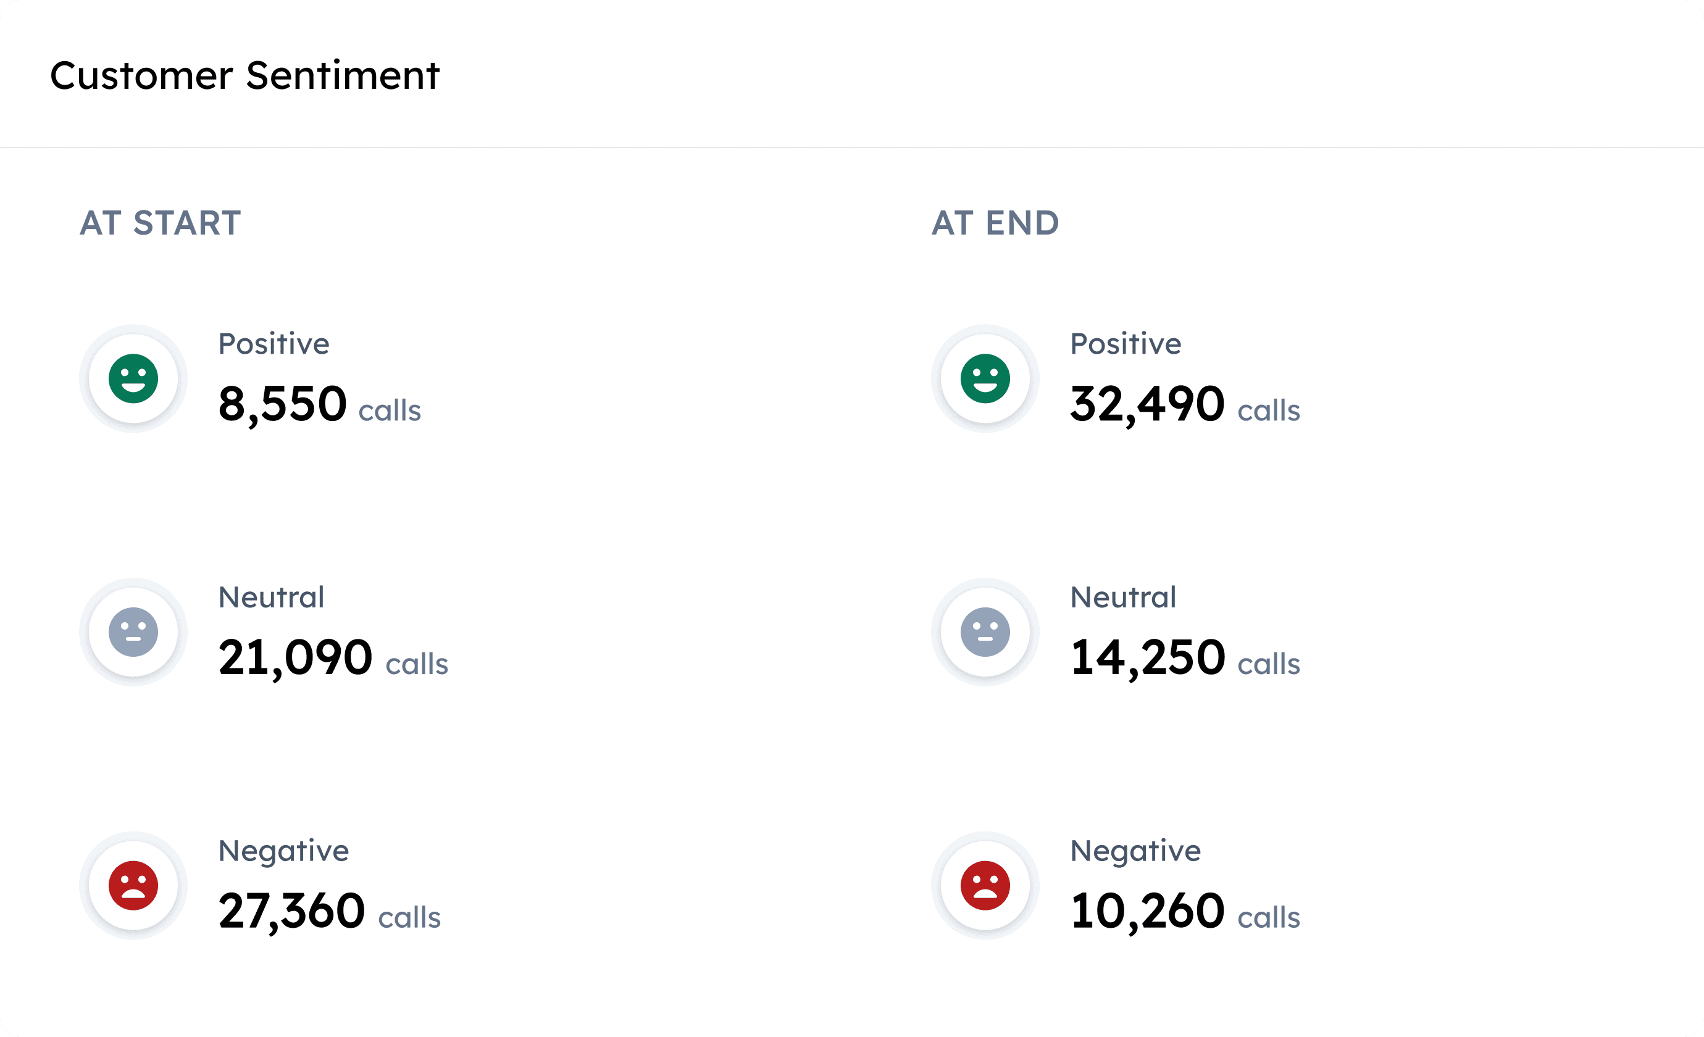
Task: Click the green smiley icon under At Start
Action: (133, 379)
